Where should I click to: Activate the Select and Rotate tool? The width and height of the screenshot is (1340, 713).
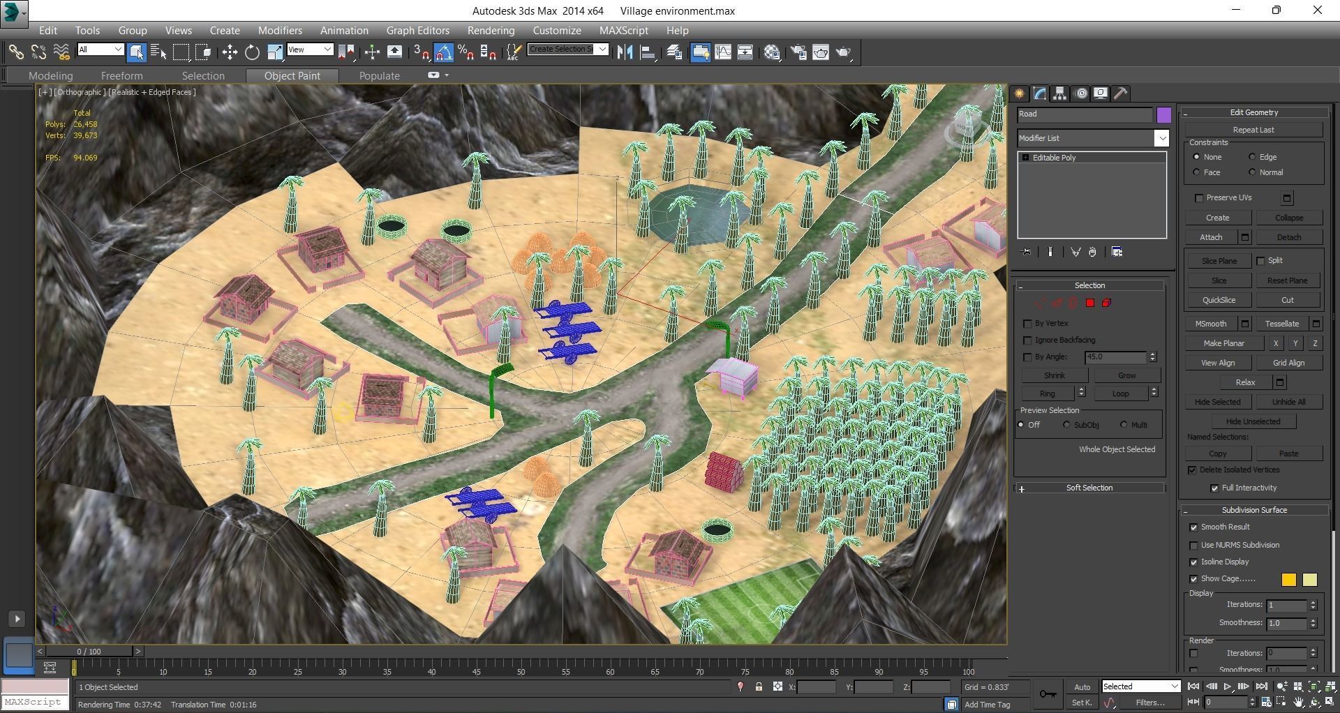[x=252, y=52]
